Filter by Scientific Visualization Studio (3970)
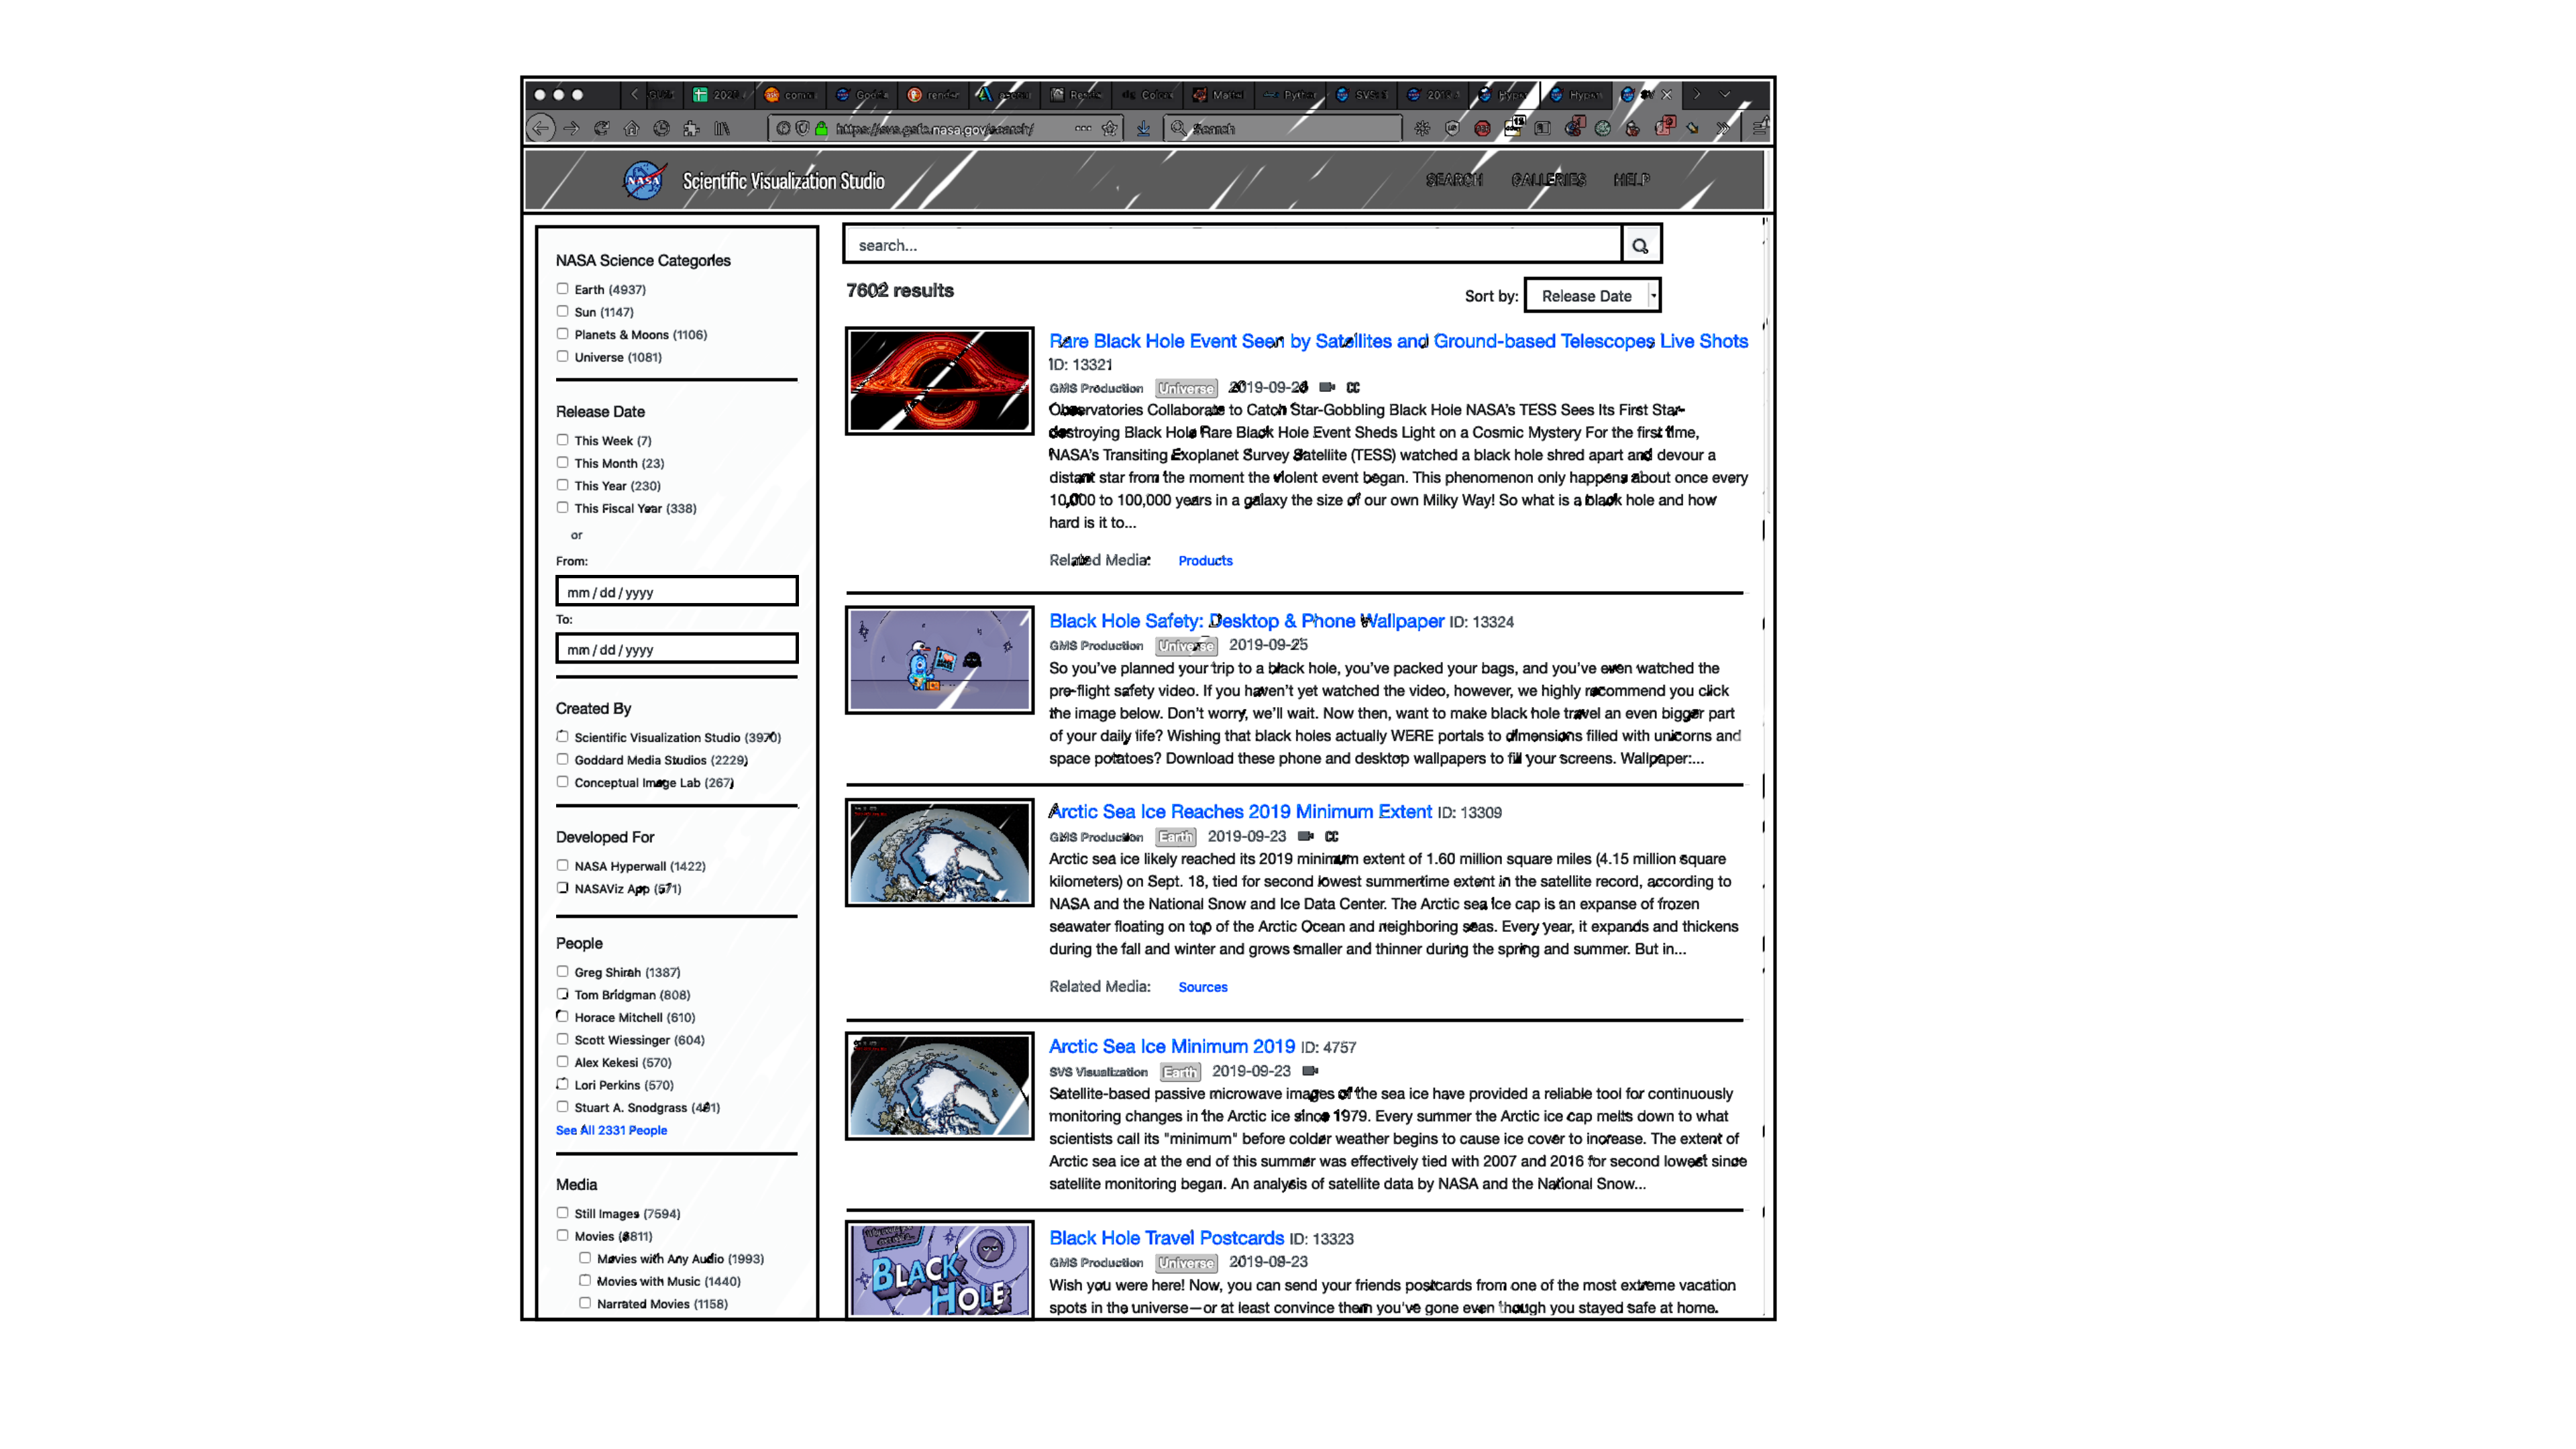This screenshot has height=1449, width=2576. click(562, 737)
